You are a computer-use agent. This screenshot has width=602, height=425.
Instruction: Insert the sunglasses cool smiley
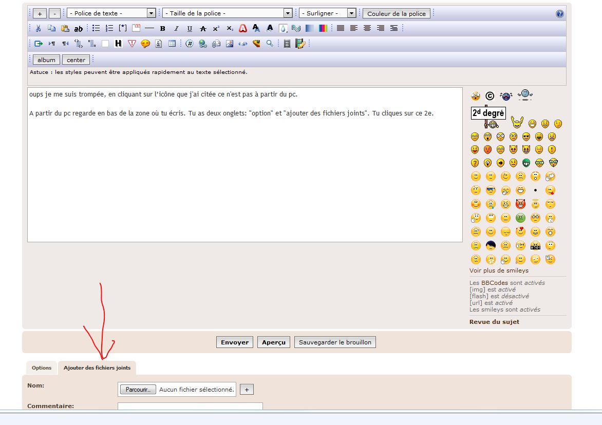coord(491,190)
